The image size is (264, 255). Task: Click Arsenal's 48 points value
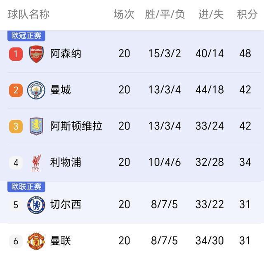click(245, 54)
